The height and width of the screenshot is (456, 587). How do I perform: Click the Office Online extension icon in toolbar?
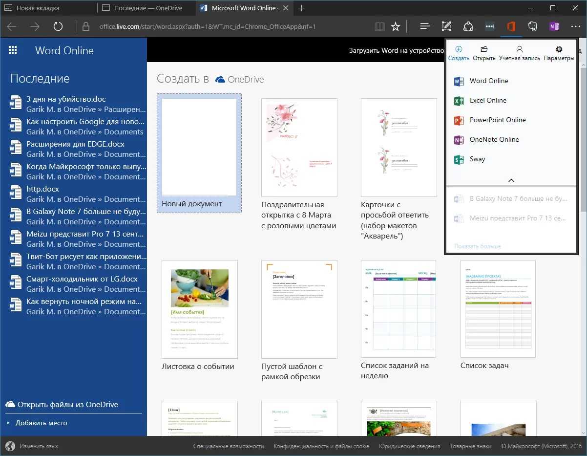511,26
